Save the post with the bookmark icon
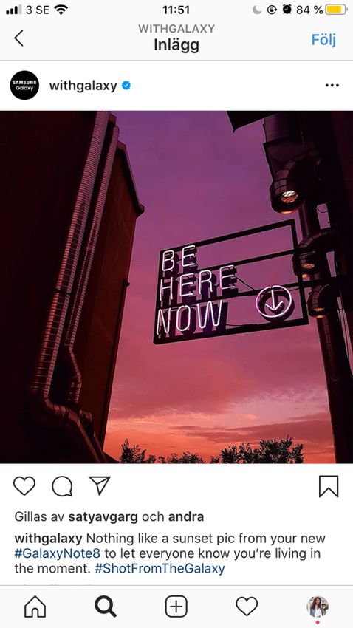 click(329, 487)
